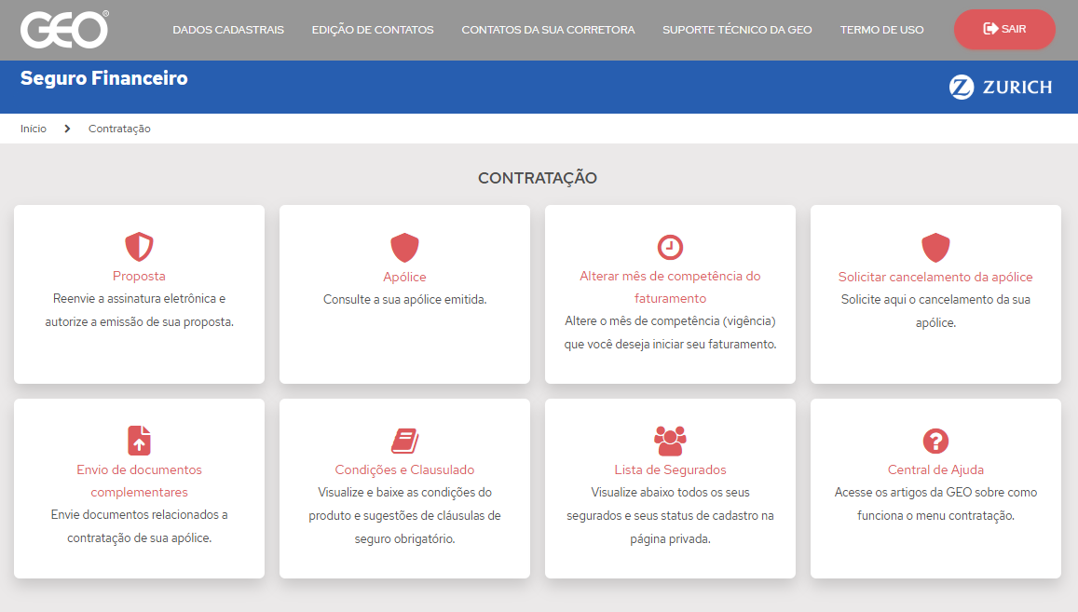This screenshot has height=612, width=1078.
Task: Open Condições e Clausulado link
Action: point(404,469)
